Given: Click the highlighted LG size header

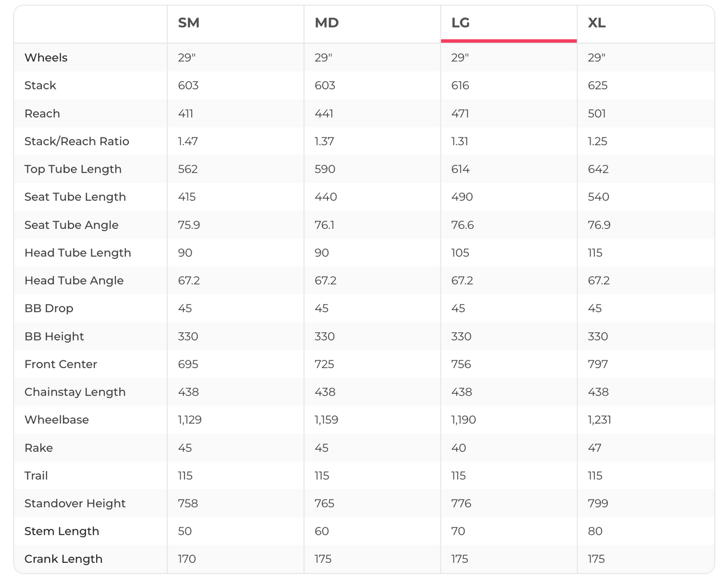Looking at the screenshot, I should pos(460,23).
